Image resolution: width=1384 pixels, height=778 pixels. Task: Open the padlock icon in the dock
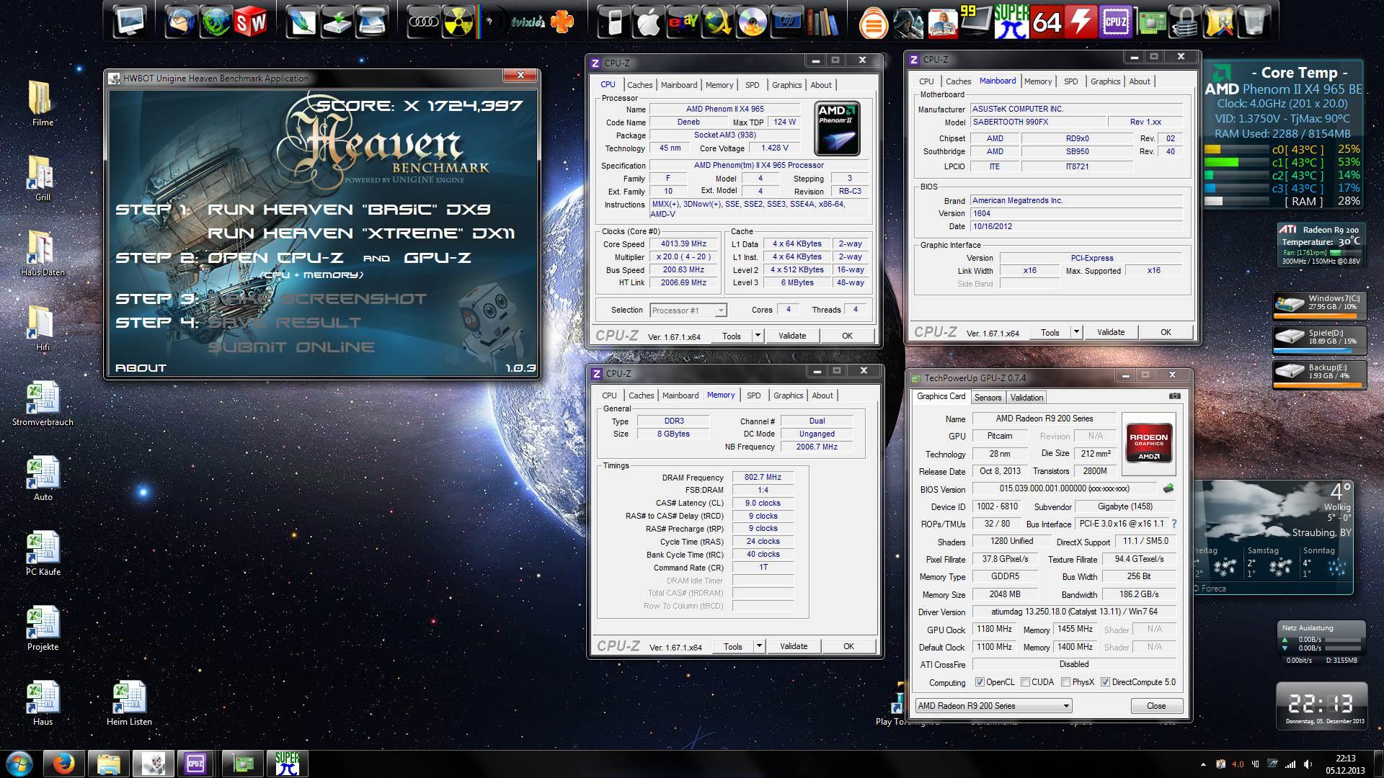point(1184,22)
